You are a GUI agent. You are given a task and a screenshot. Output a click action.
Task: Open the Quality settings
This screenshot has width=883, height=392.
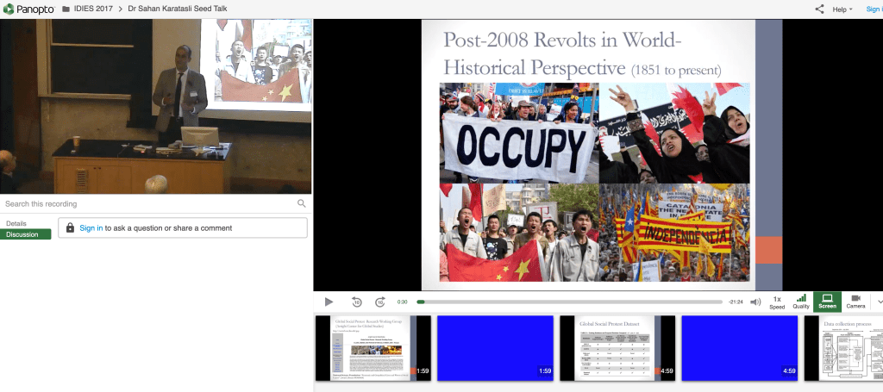(x=801, y=302)
